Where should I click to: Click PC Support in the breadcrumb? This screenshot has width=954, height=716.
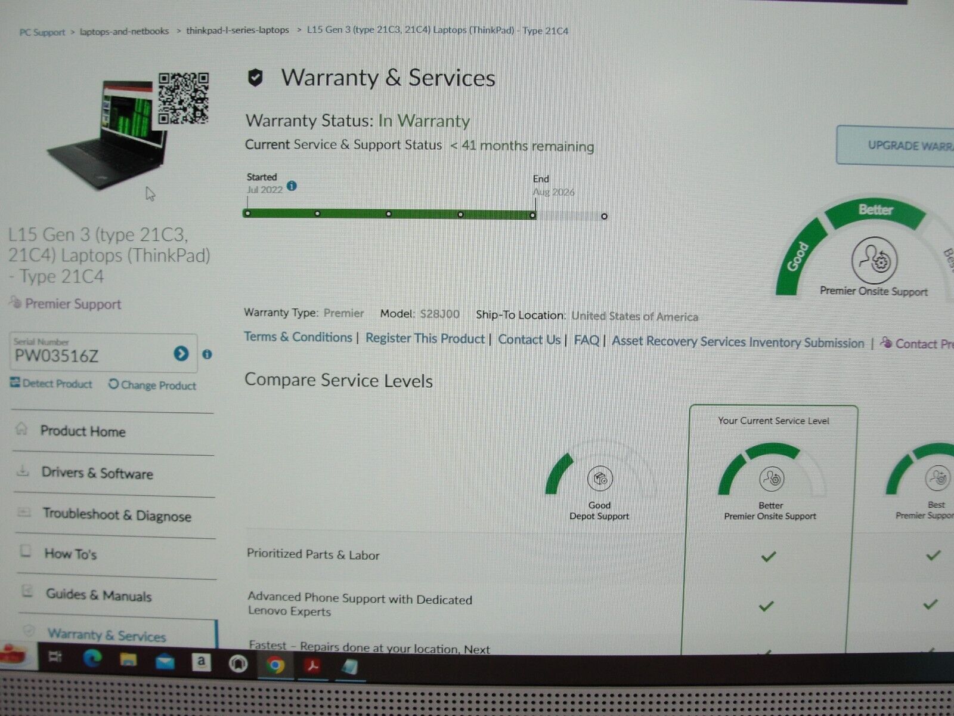click(42, 32)
